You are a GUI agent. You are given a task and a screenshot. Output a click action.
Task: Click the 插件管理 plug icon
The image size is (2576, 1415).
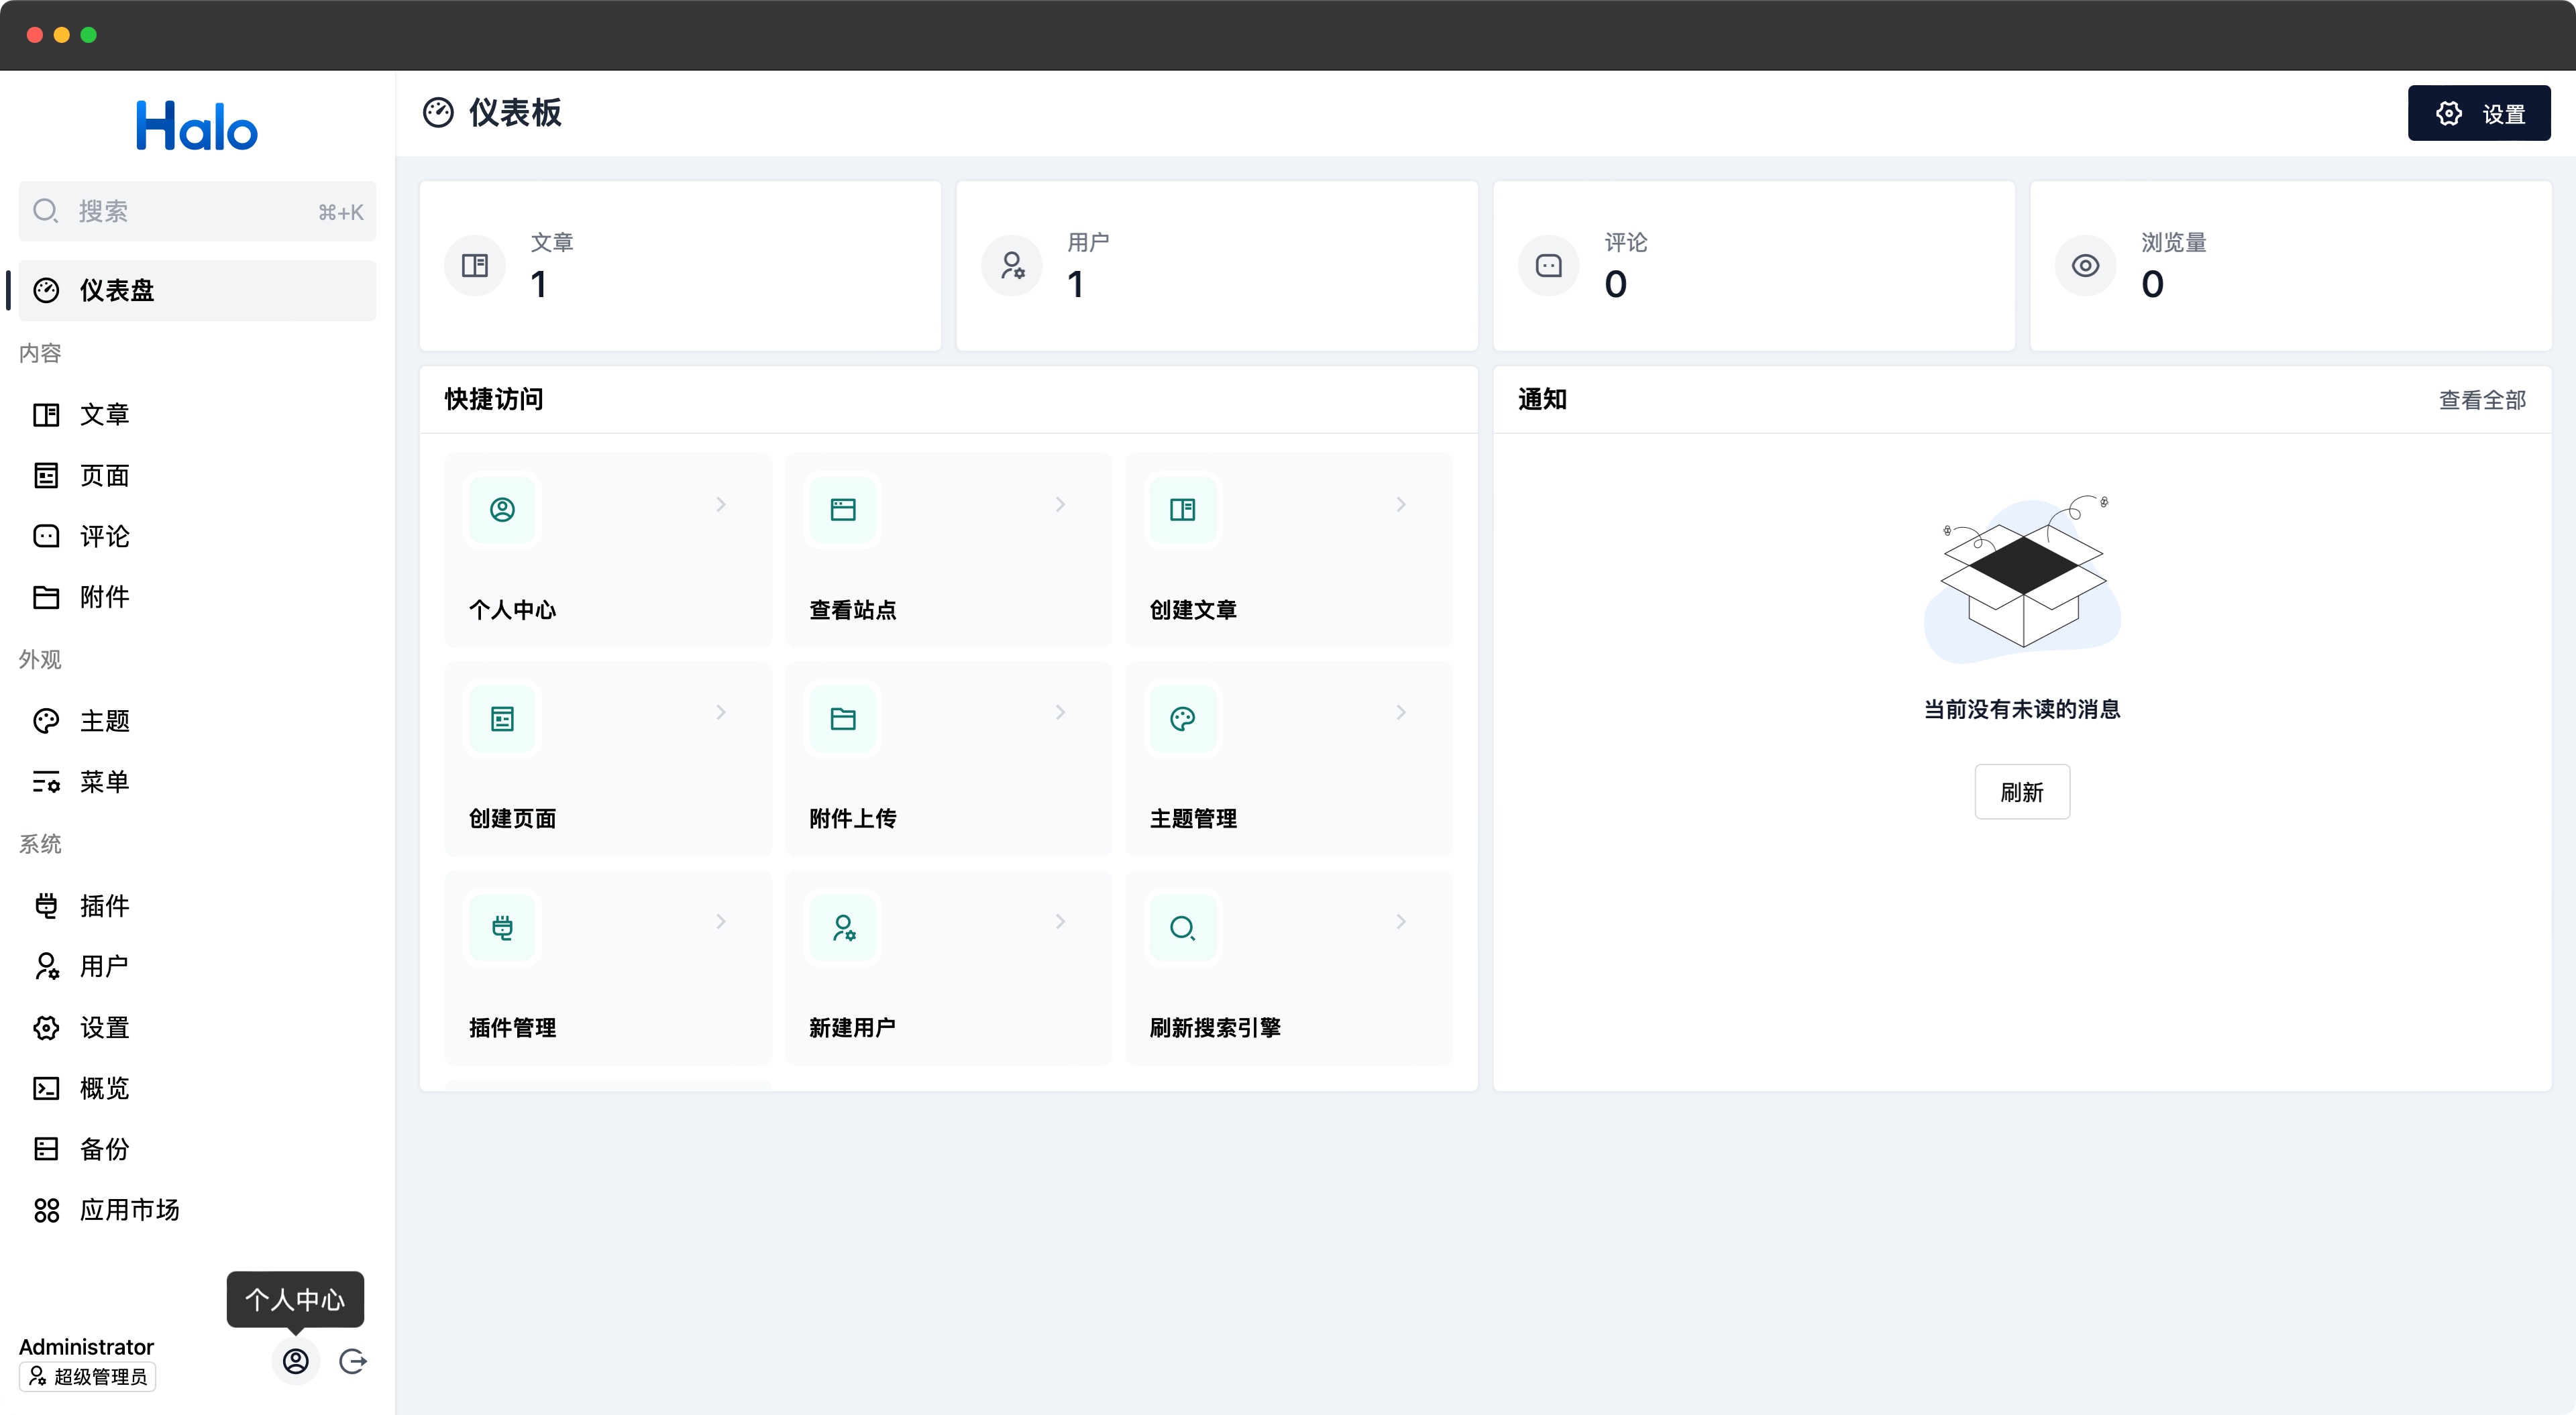502,928
